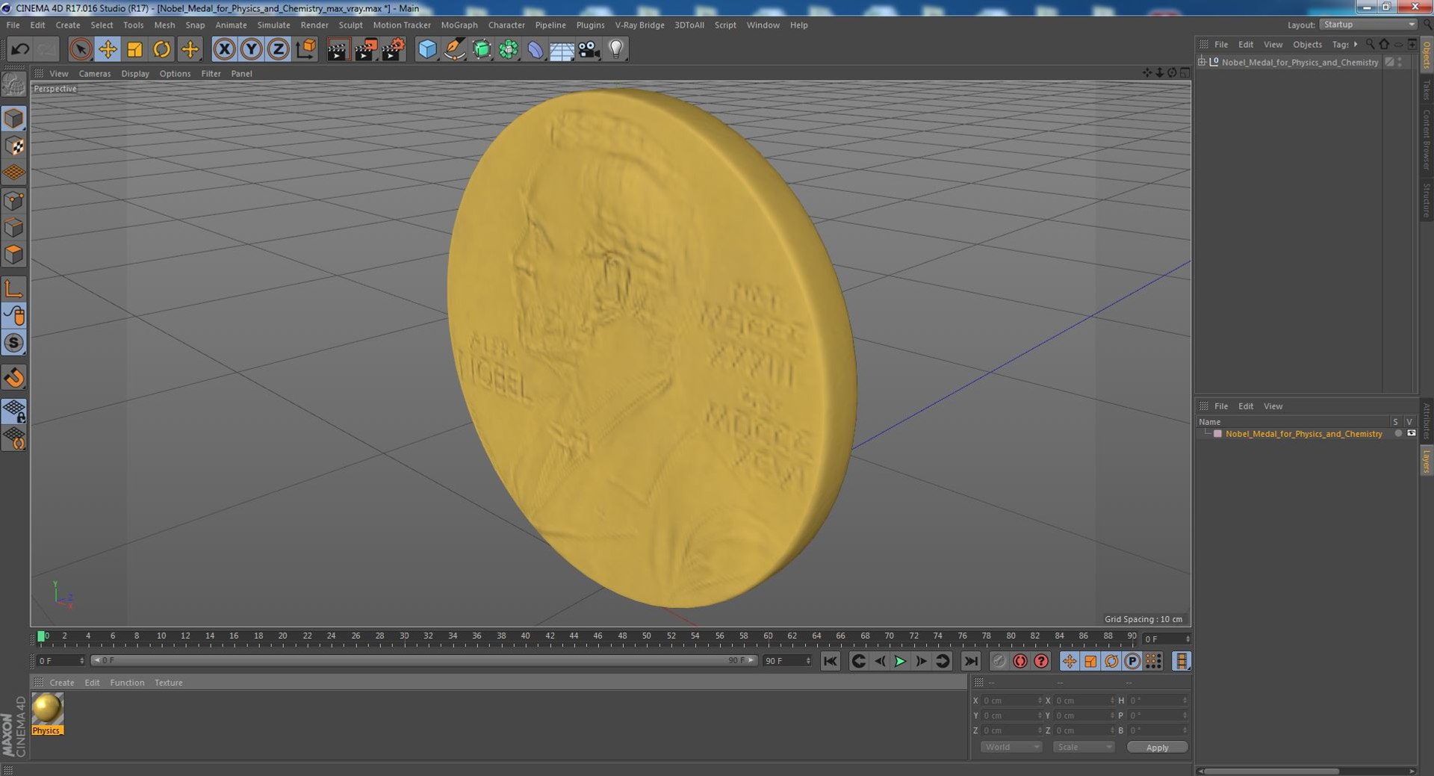This screenshot has width=1434, height=776.
Task: Toggle X axis lock
Action: click(x=224, y=50)
